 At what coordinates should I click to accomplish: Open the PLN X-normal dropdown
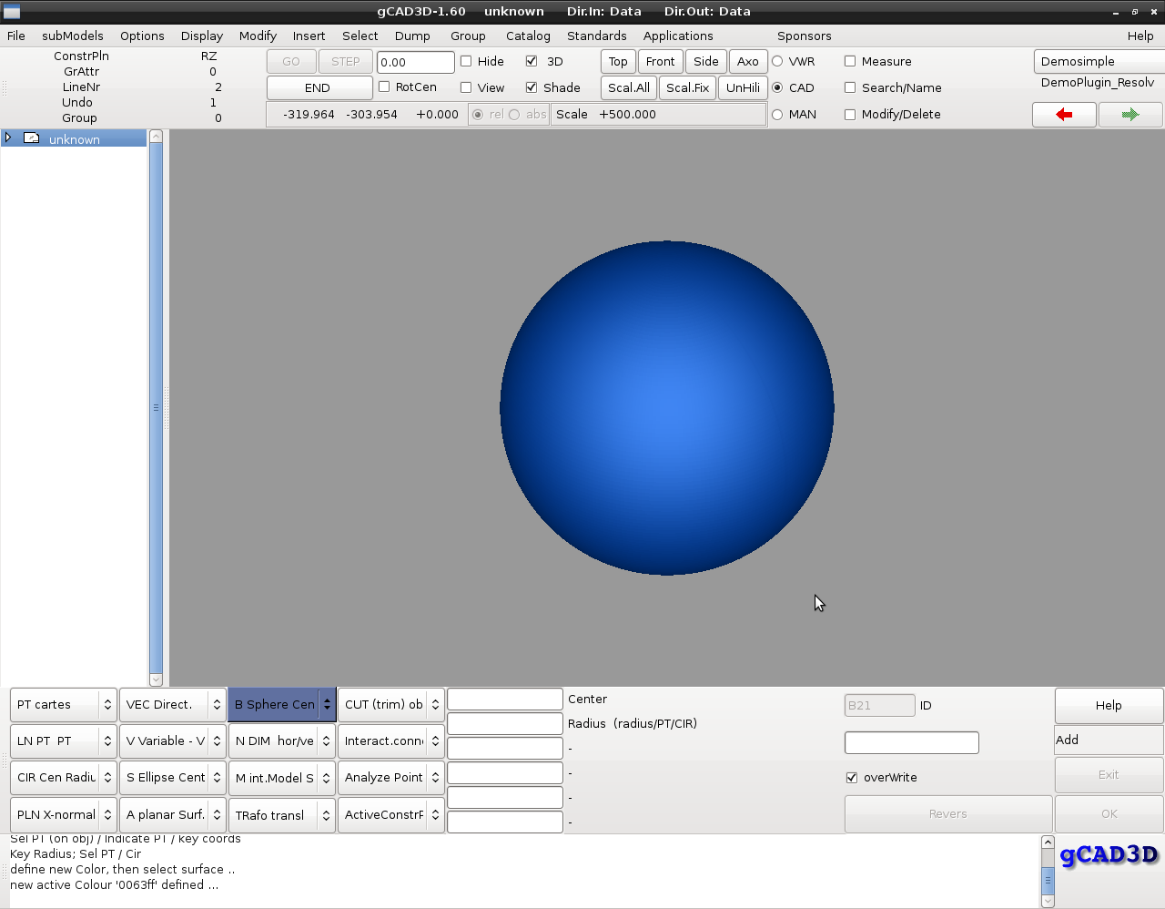point(63,814)
